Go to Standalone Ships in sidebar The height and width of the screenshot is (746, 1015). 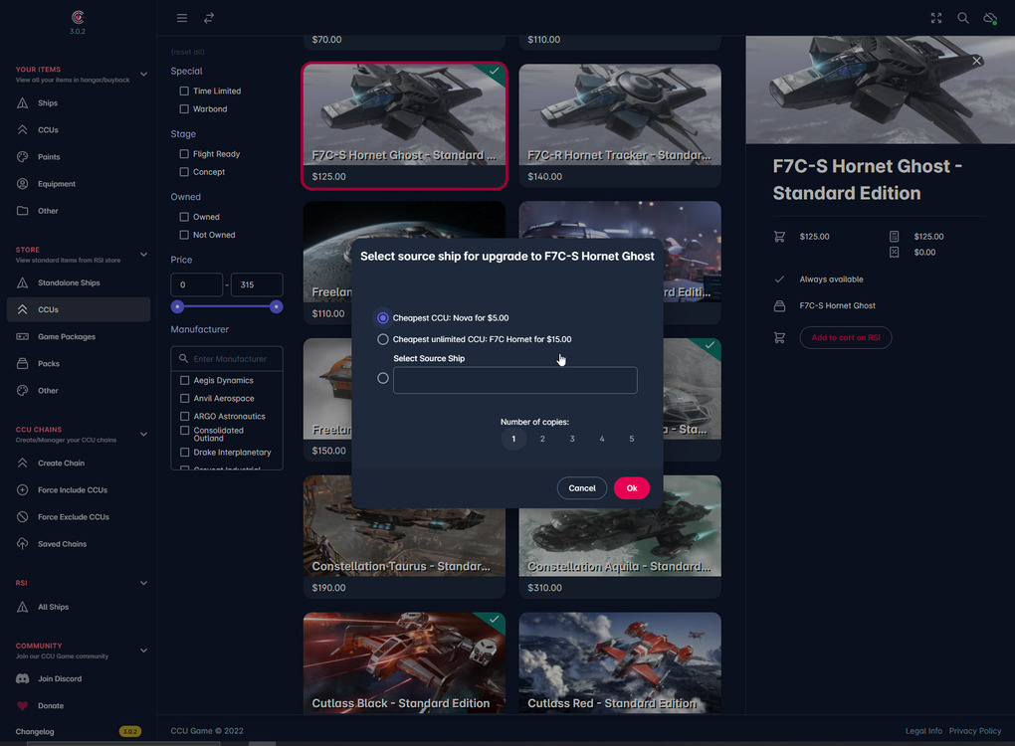[x=69, y=282]
